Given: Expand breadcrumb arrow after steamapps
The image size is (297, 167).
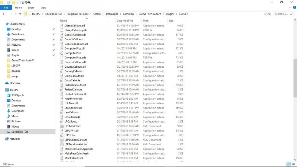Looking at the screenshot, I should coord(121,14).
